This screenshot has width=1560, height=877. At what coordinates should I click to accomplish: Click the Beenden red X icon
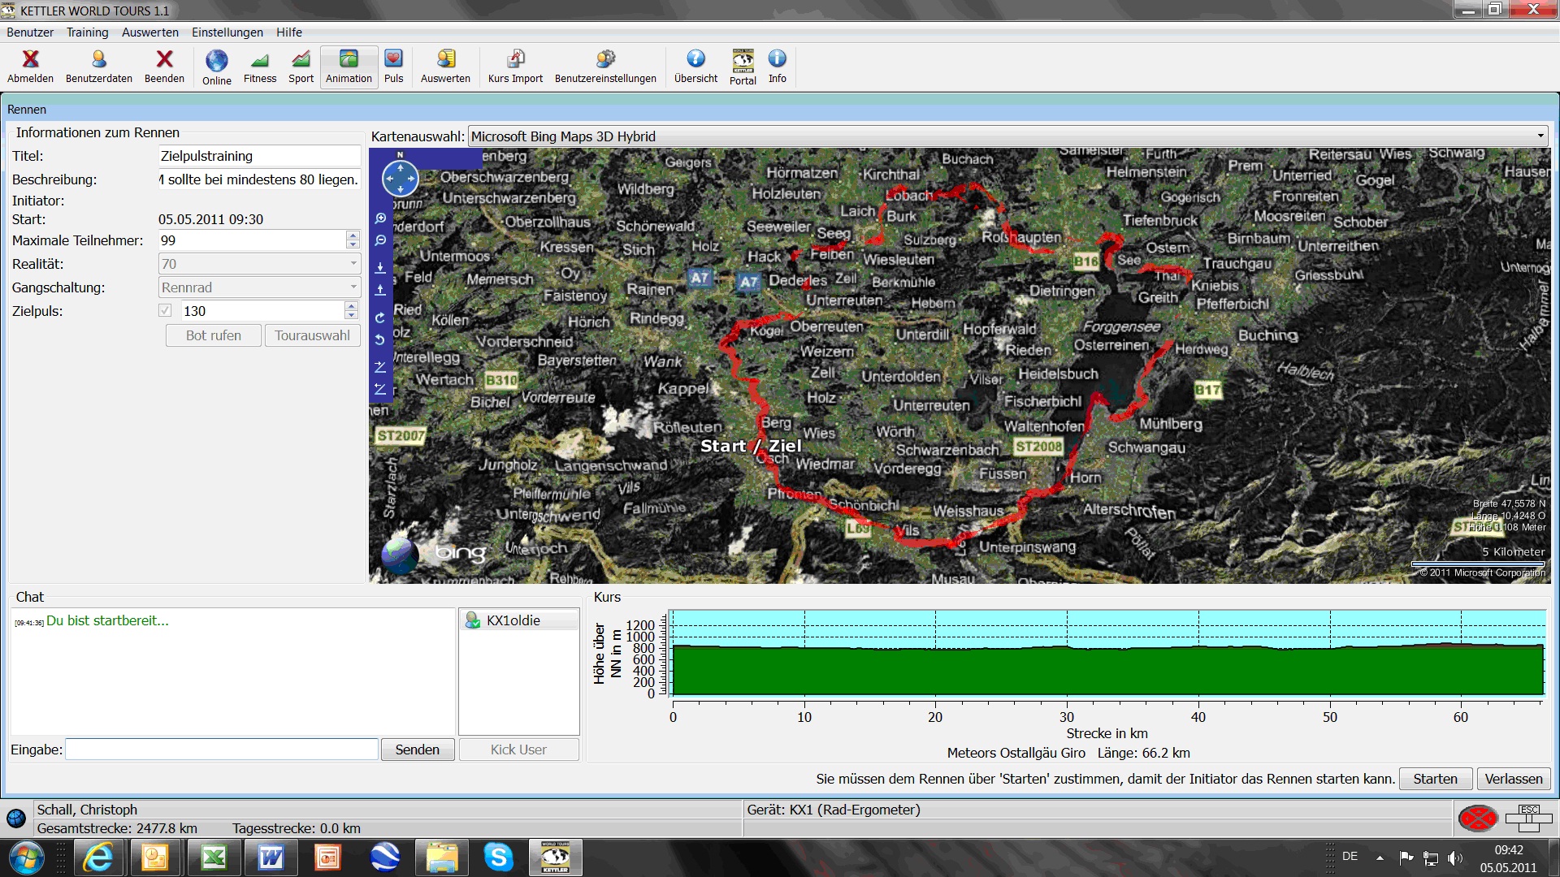164,67
